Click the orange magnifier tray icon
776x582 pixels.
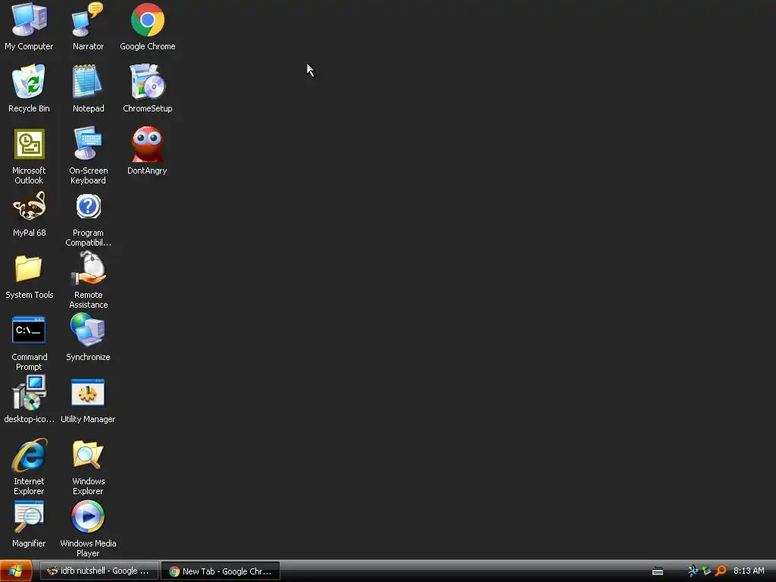tap(721, 571)
